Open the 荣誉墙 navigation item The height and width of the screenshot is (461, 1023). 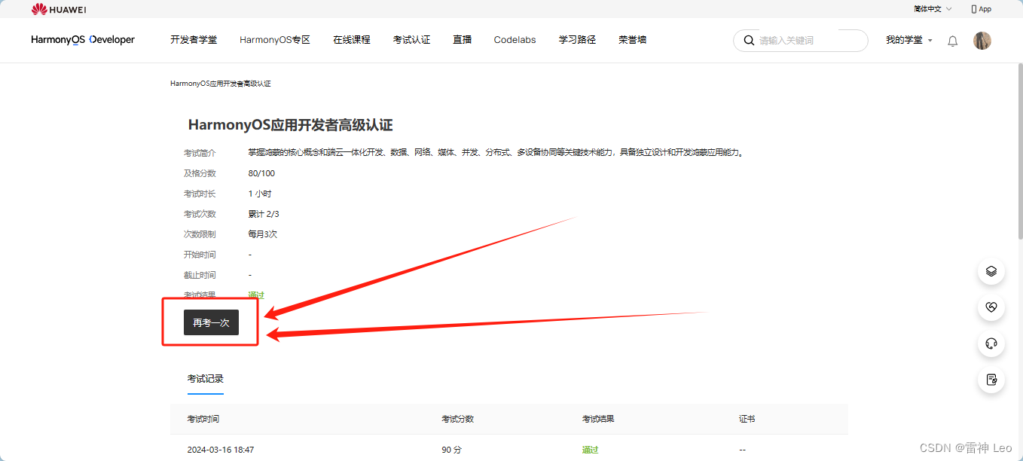633,40
